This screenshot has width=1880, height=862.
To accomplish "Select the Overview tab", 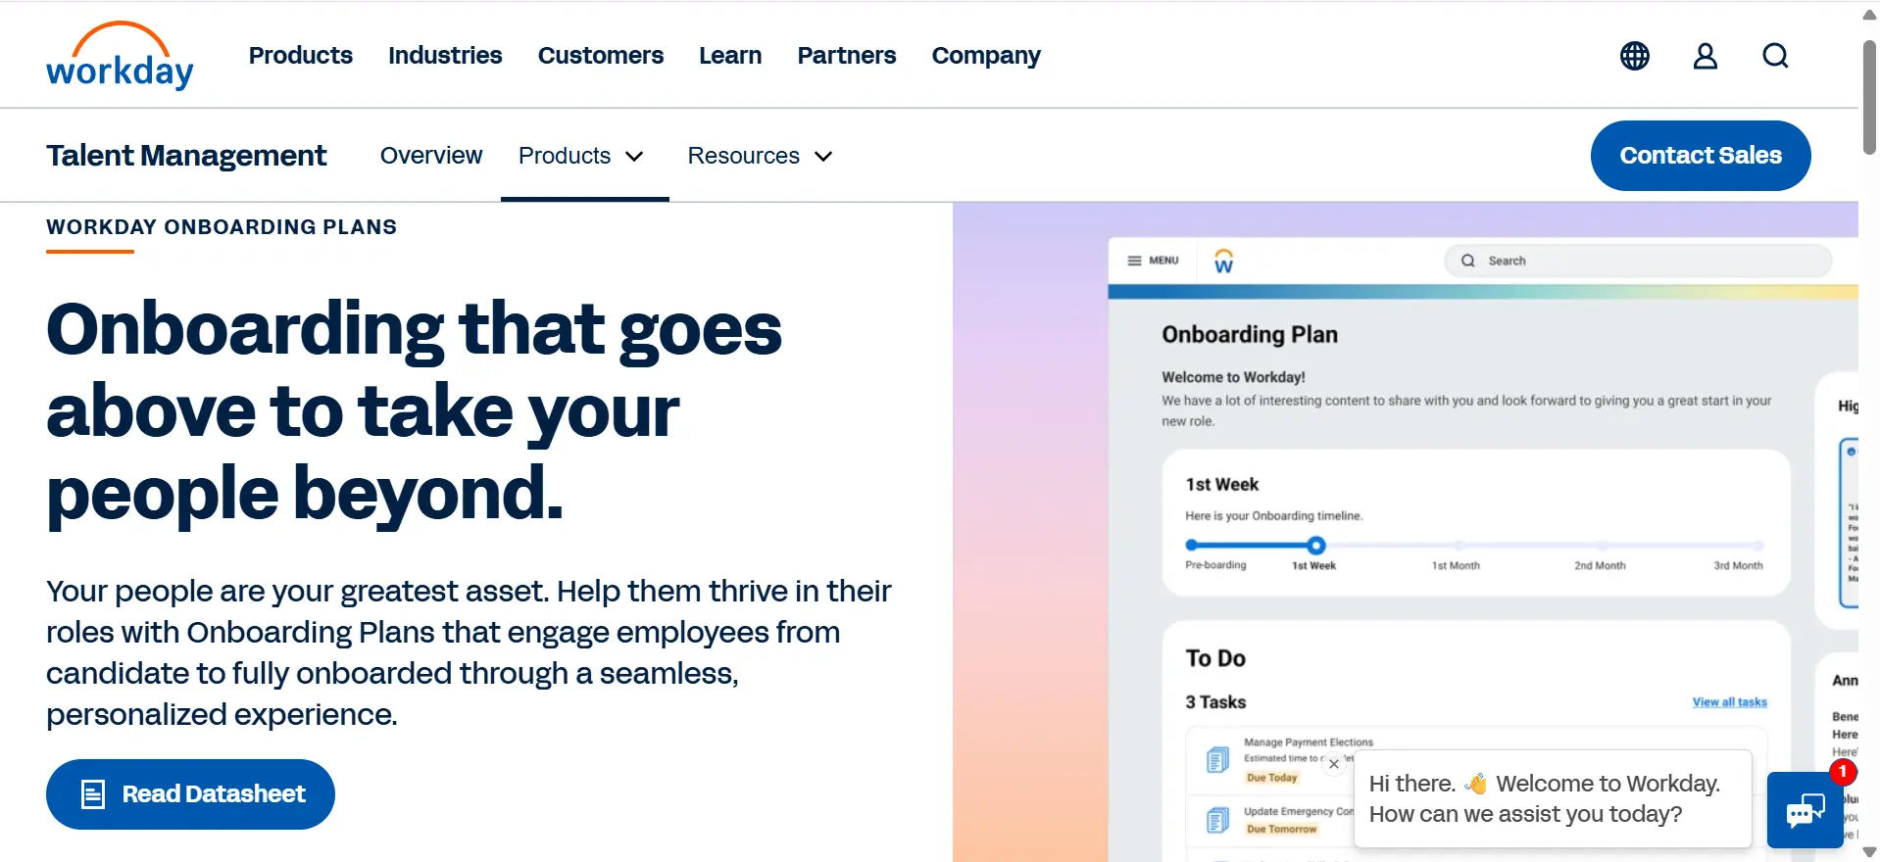I will point(431,156).
